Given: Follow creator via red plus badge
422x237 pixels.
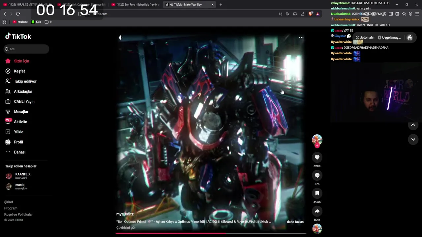Looking at the screenshot, I should pyautogui.click(x=317, y=145).
